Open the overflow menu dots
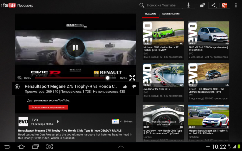The width and height of the screenshot is (242, 151). pos(236,5)
